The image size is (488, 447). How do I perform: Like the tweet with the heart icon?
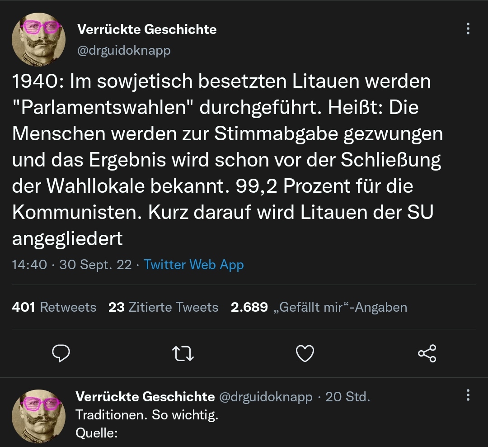coord(305,353)
